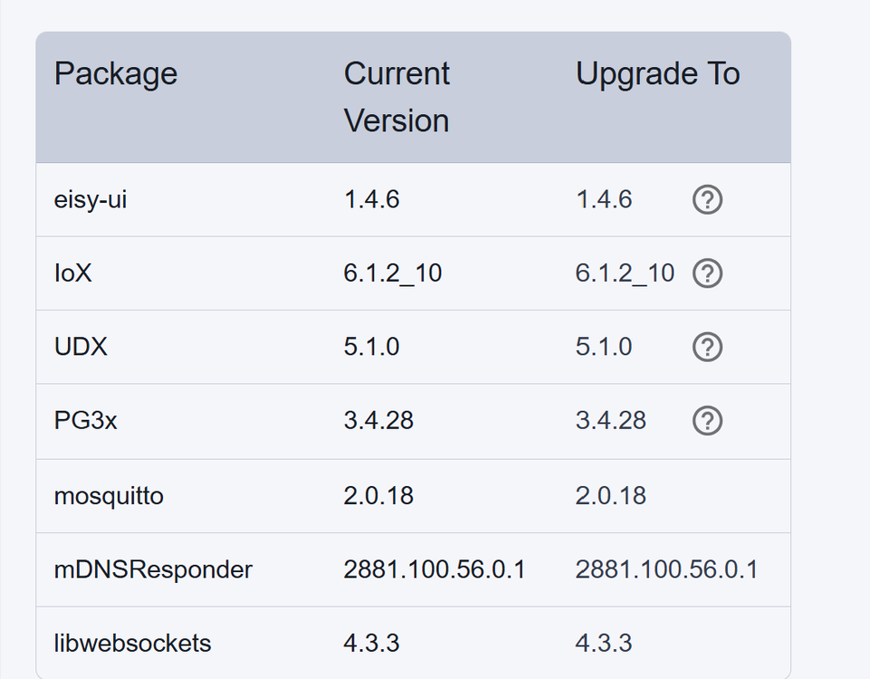Click the Current Version column header
Viewport: 870px width, 679px height.
(397, 97)
